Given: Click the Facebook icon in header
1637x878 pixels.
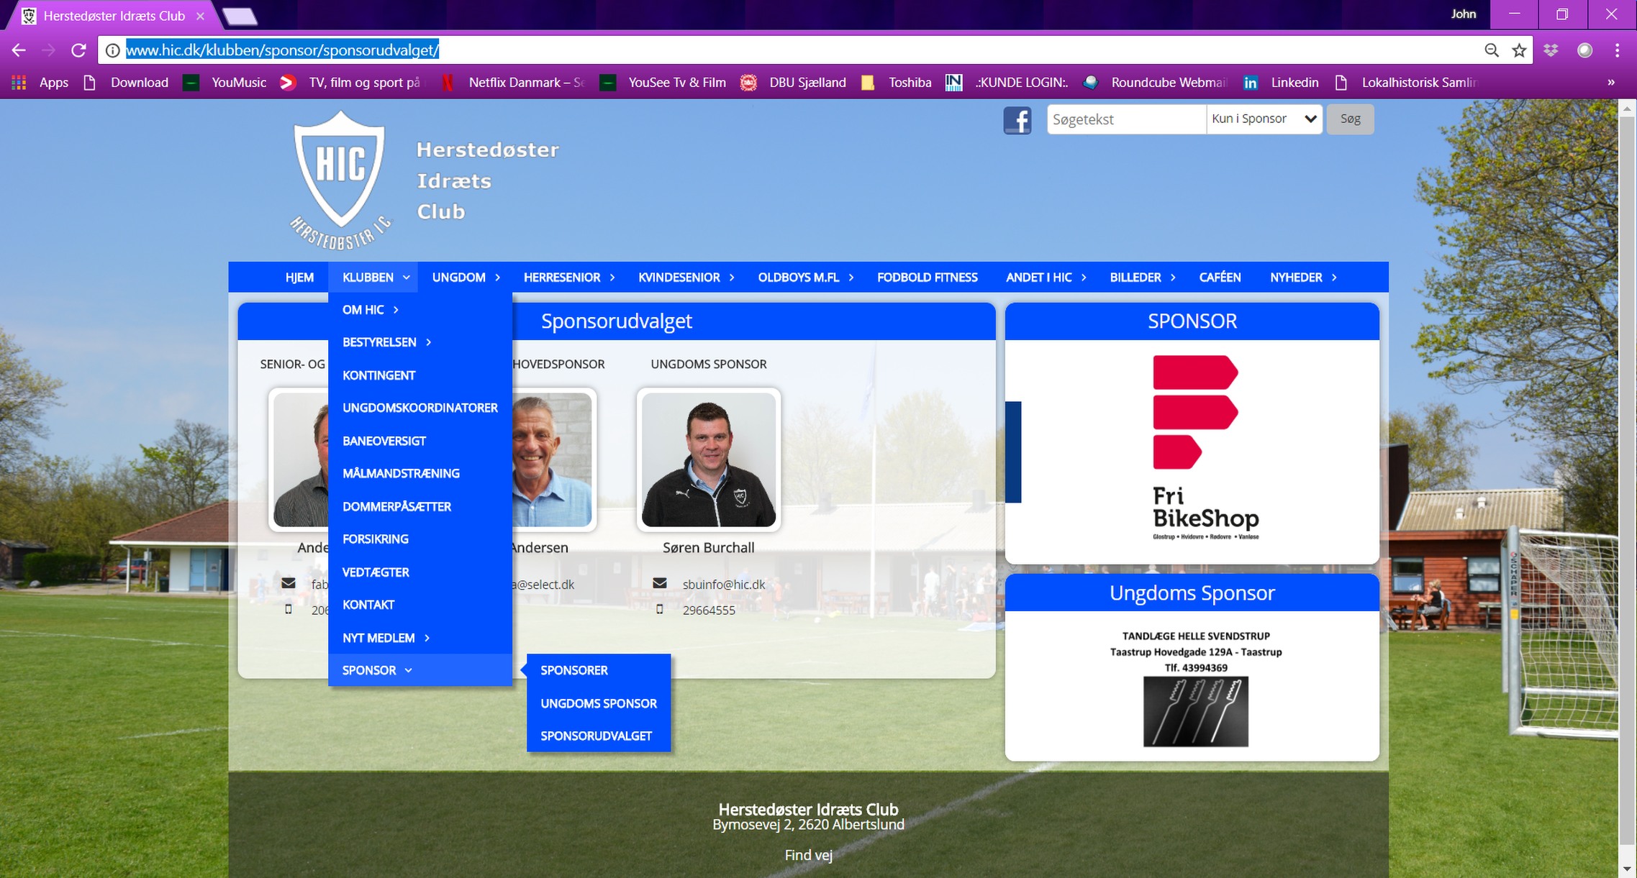Looking at the screenshot, I should click(x=1017, y=120).
